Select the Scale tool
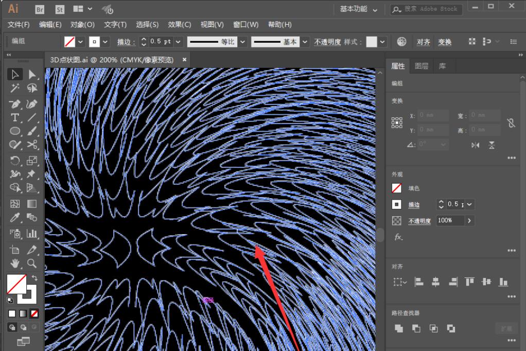The width and height of the screenshot is (526, 351). pos(32,161)
